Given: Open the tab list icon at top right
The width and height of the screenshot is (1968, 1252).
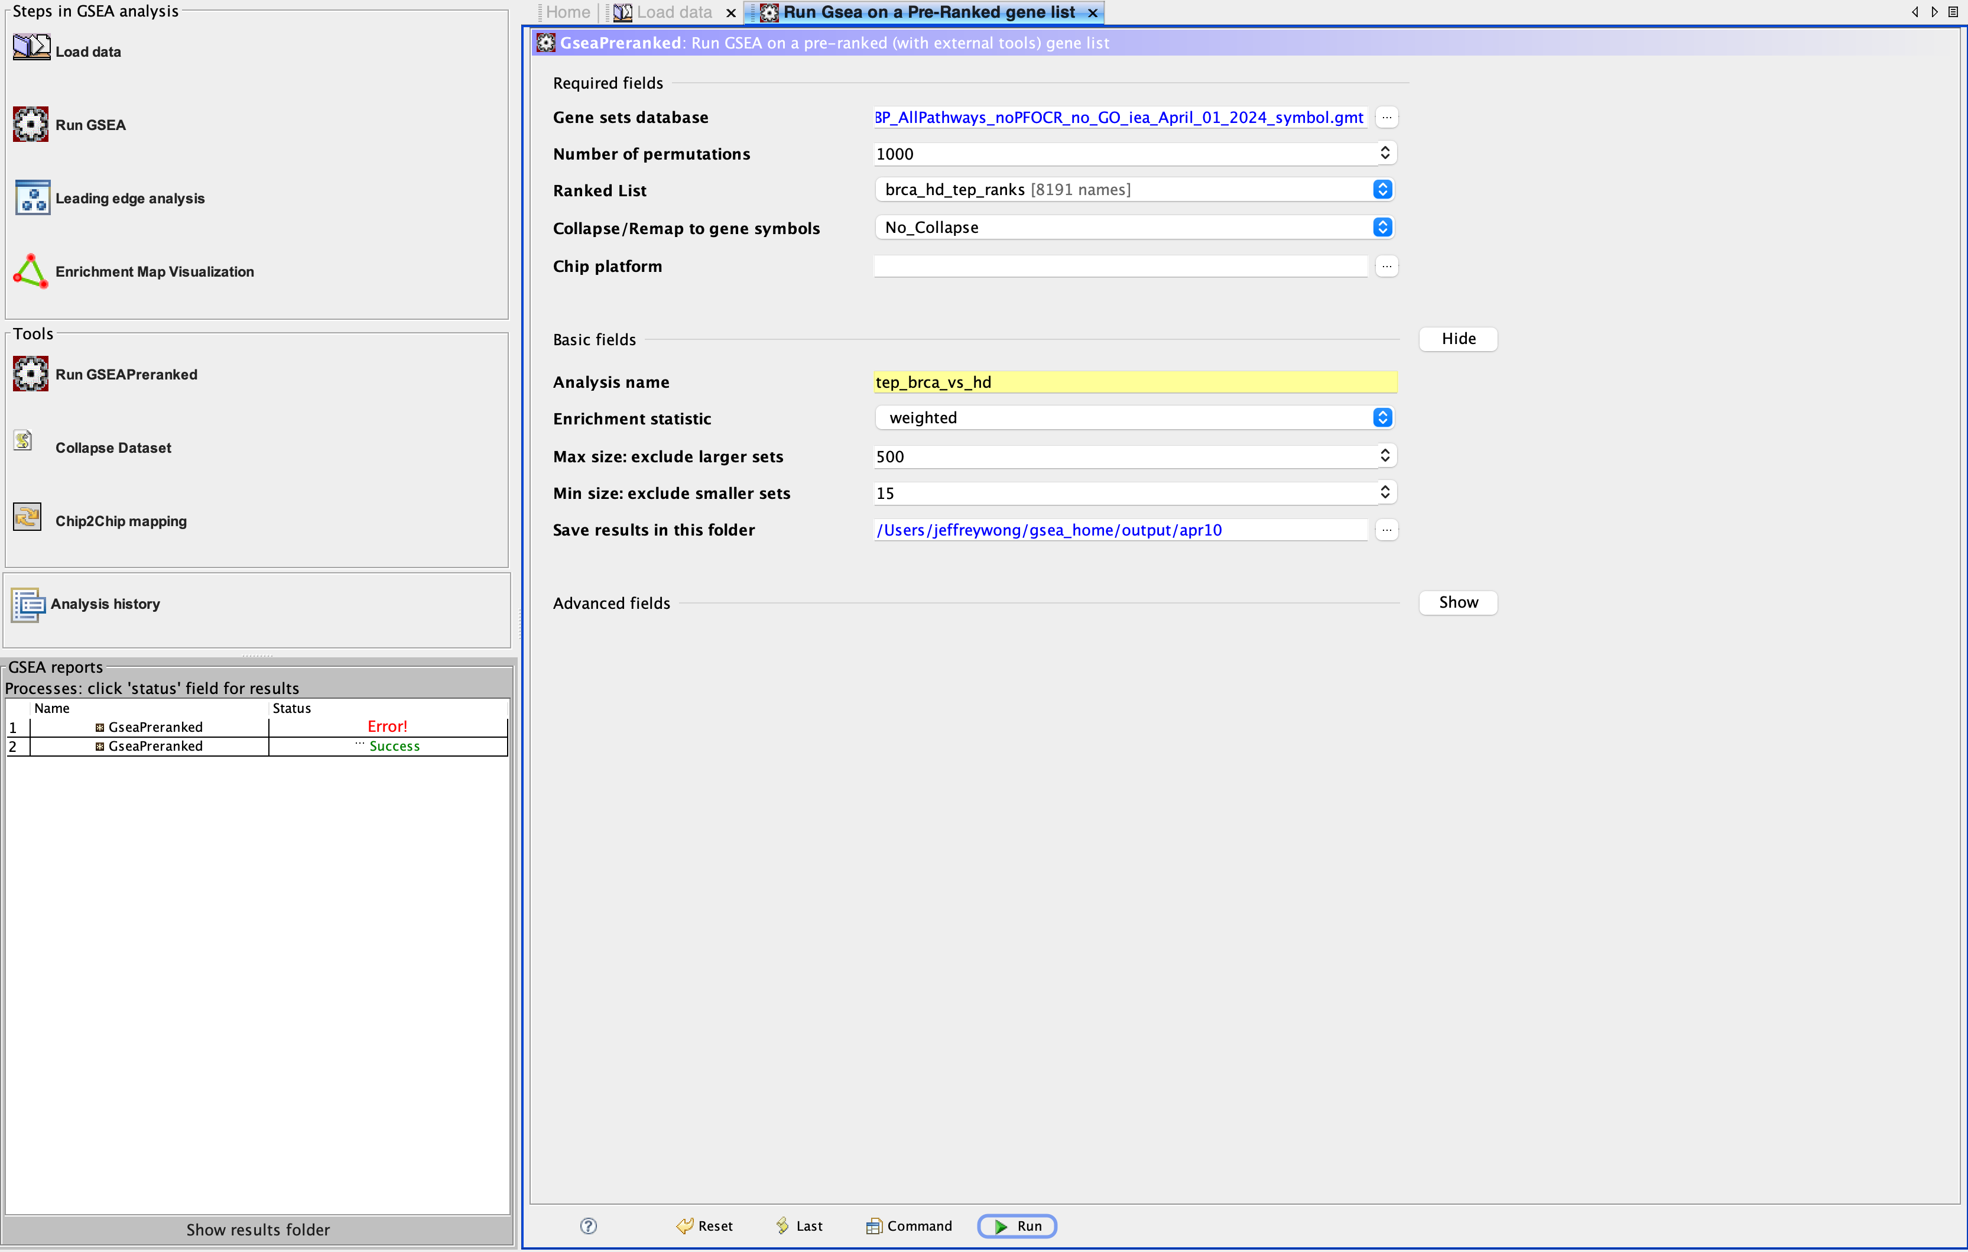Looking at the screenshot, I should pos(1953,11).
